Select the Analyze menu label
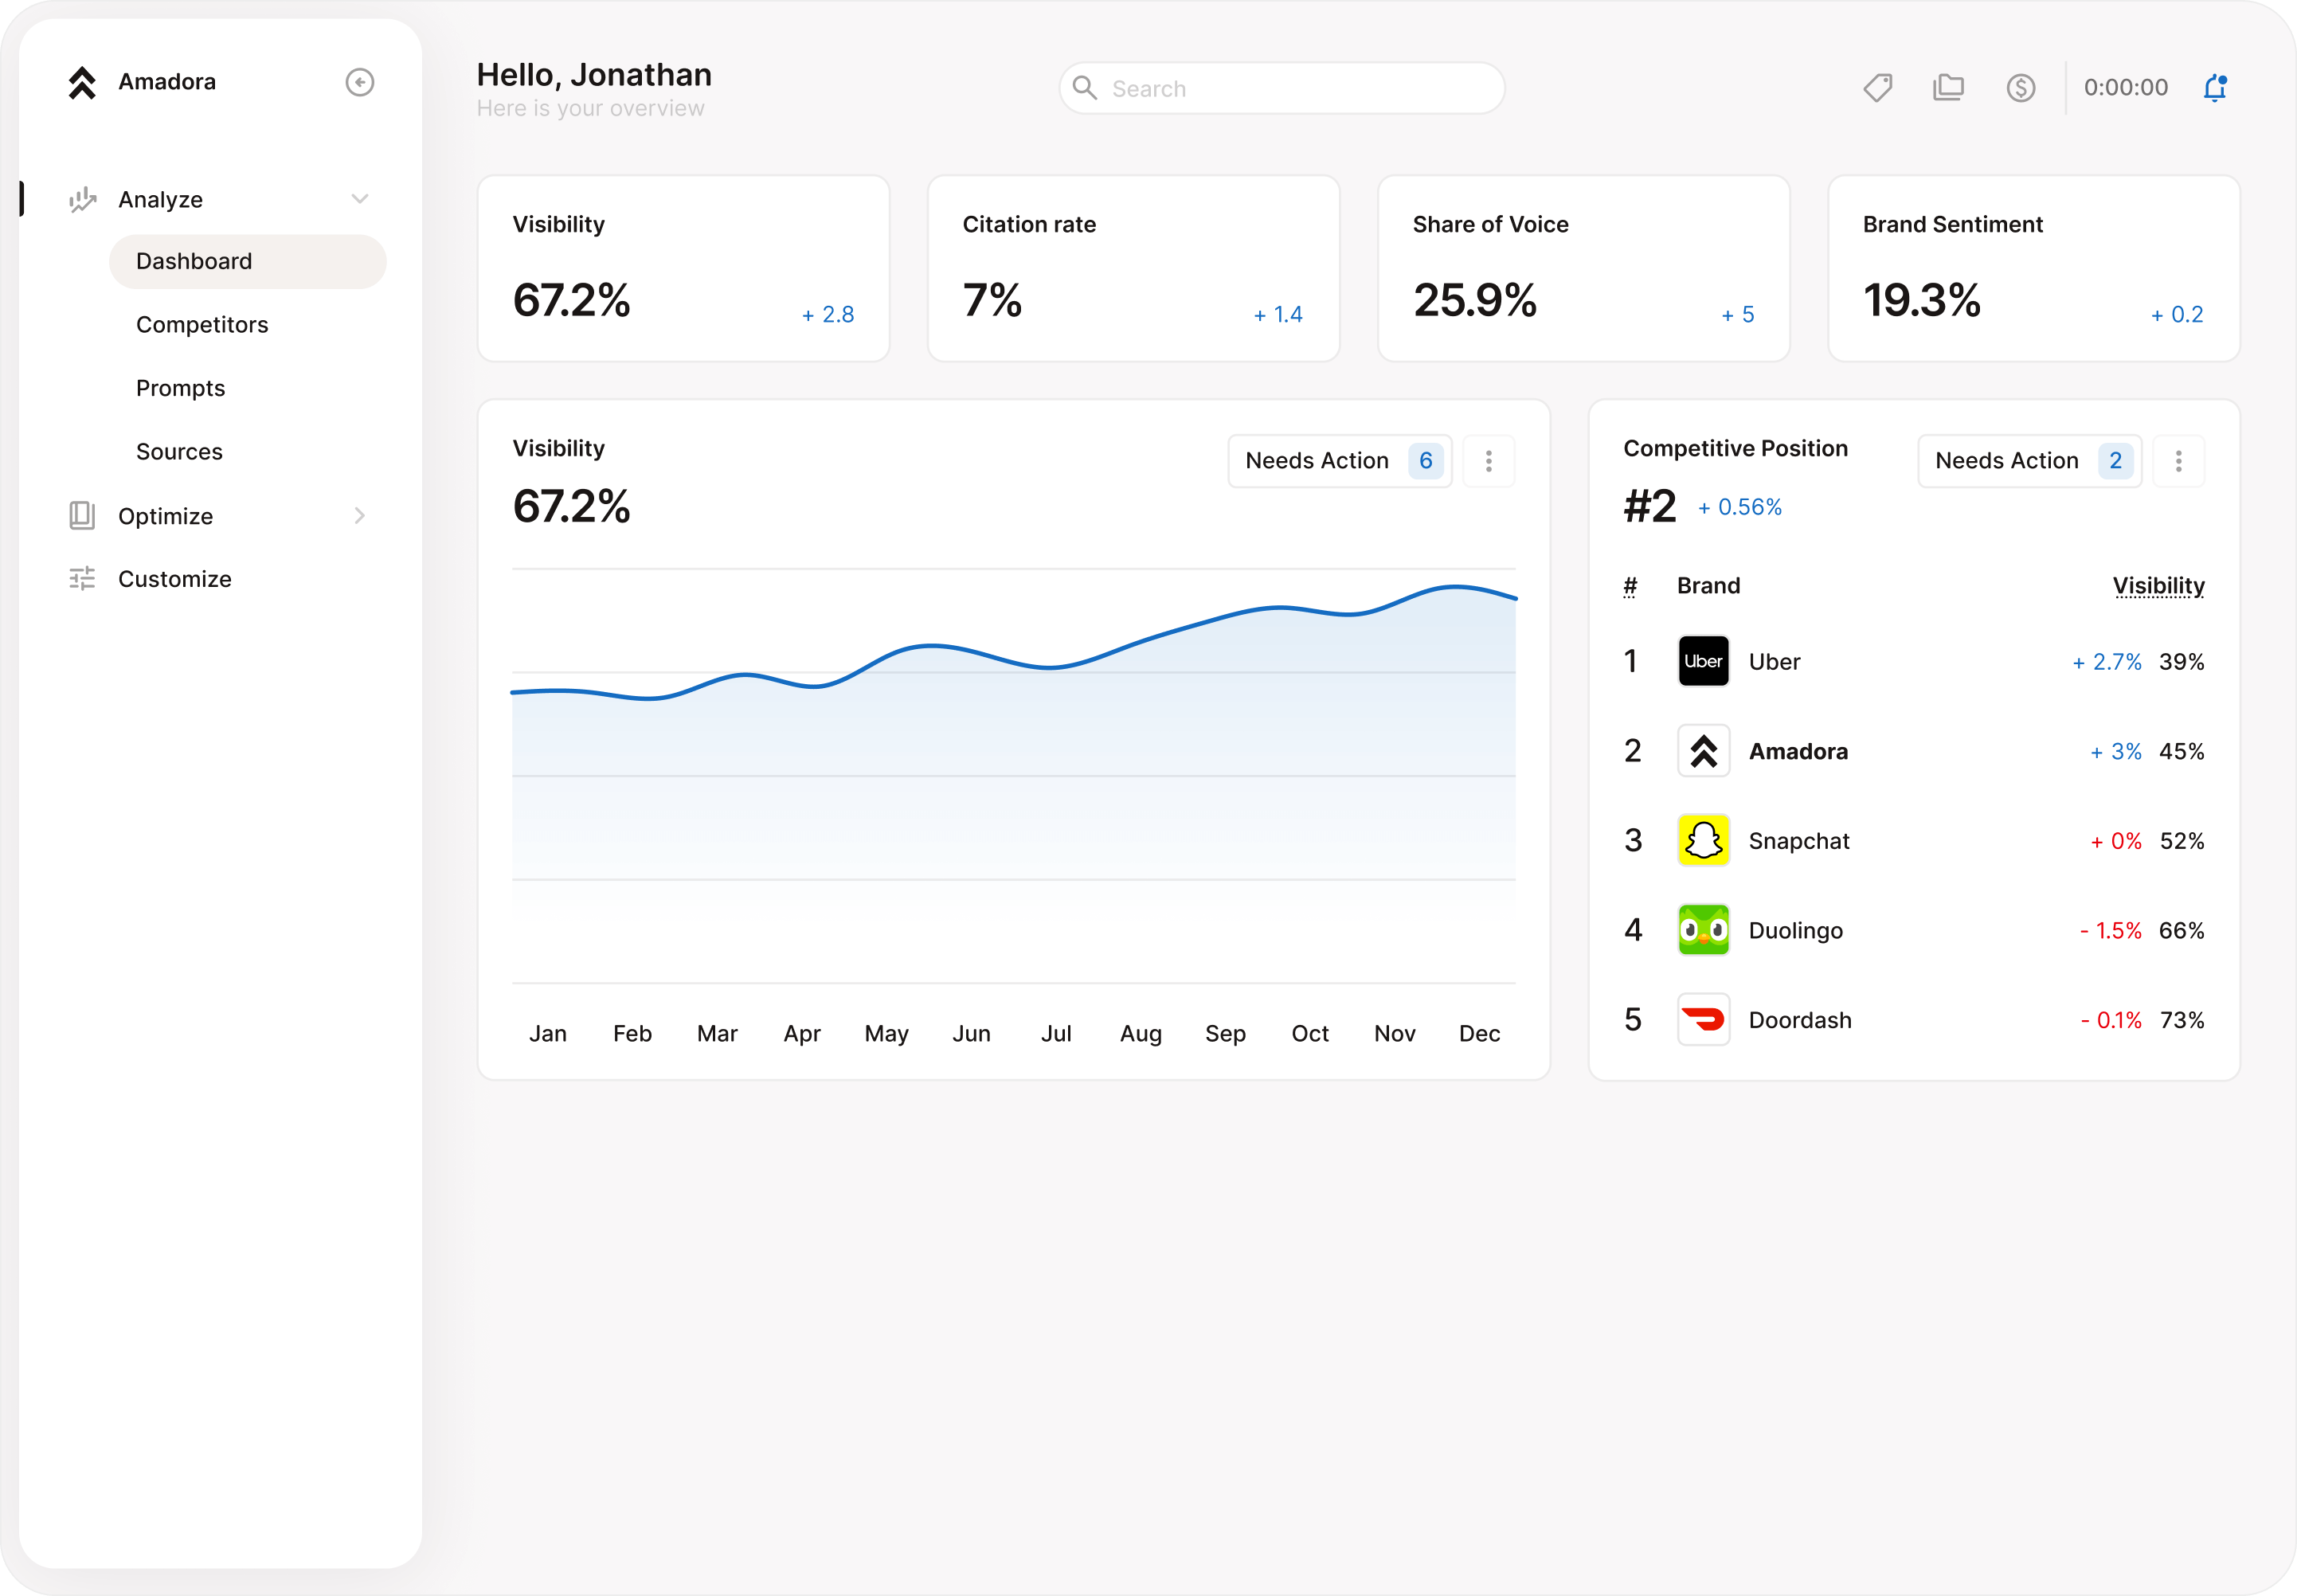 click(x=161, y=200)
